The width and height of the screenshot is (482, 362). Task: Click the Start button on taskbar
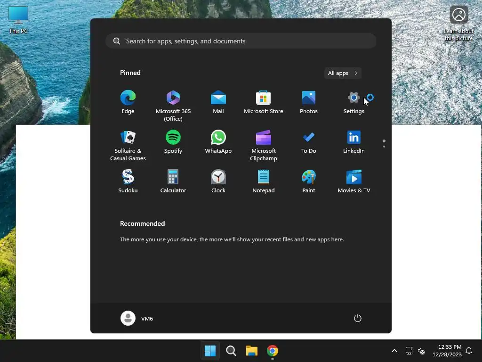coord(210,351)
